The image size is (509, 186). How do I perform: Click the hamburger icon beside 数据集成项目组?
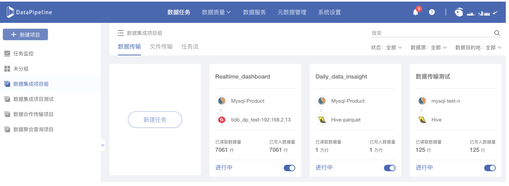tap(120, 33)
